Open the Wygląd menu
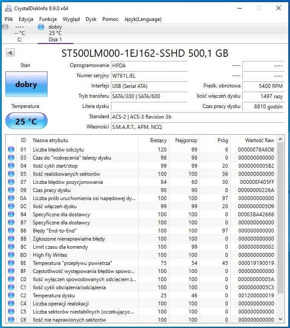The width and height of the screenshot is (290, 328). pos(71,19)
